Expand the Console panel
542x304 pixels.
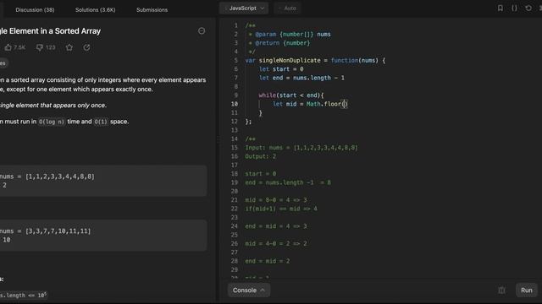[248, 290]
